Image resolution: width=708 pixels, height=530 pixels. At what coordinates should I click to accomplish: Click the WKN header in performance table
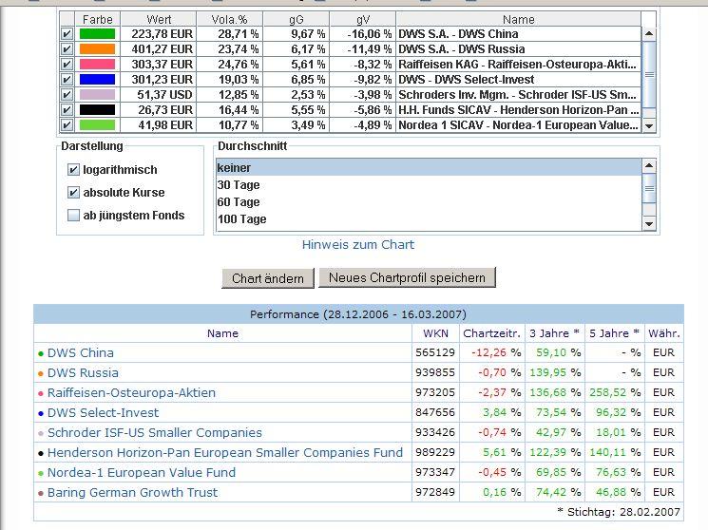click(x=435, y=333)
